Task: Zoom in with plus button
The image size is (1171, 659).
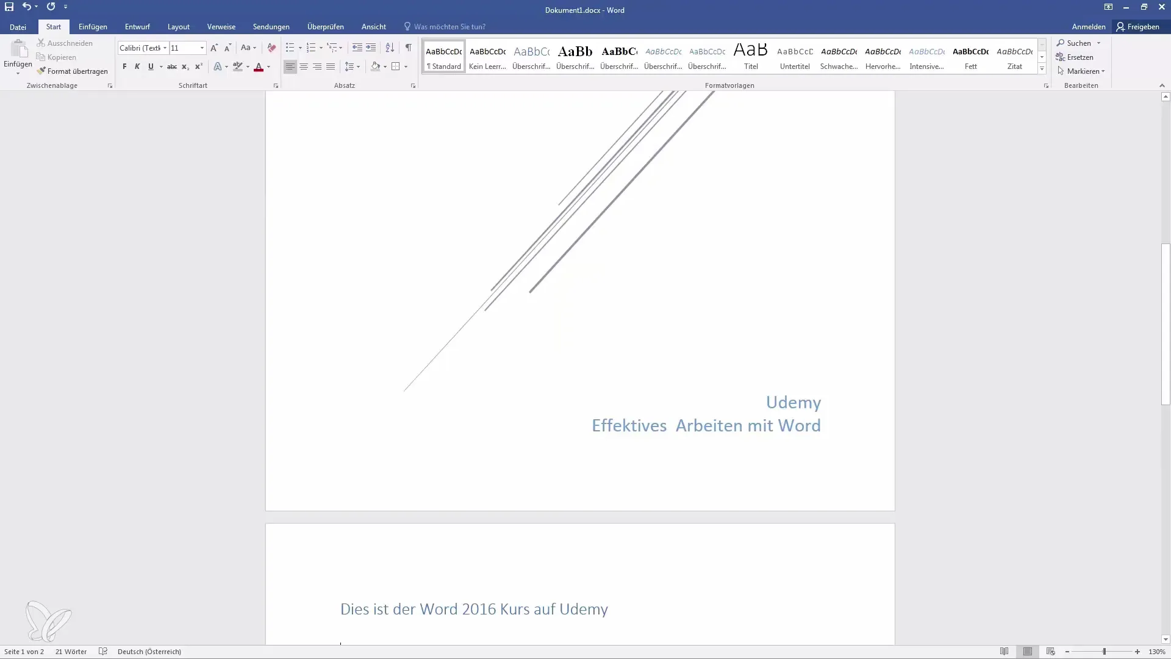Action: coord(1137,652)
